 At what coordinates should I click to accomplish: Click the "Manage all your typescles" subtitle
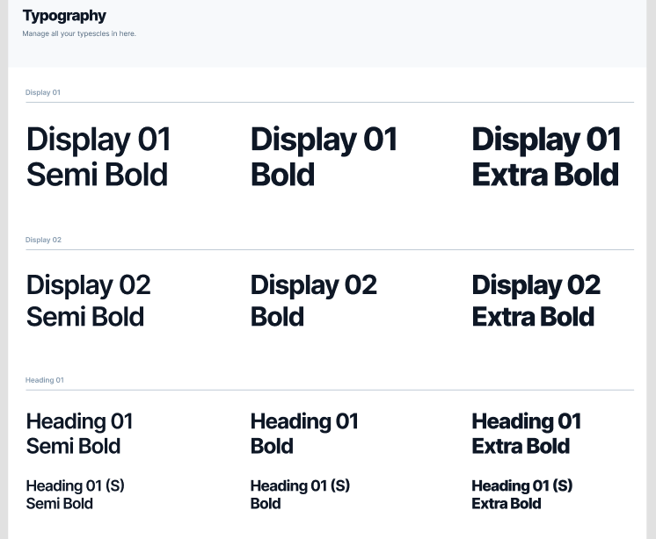(x=79, y=34)
